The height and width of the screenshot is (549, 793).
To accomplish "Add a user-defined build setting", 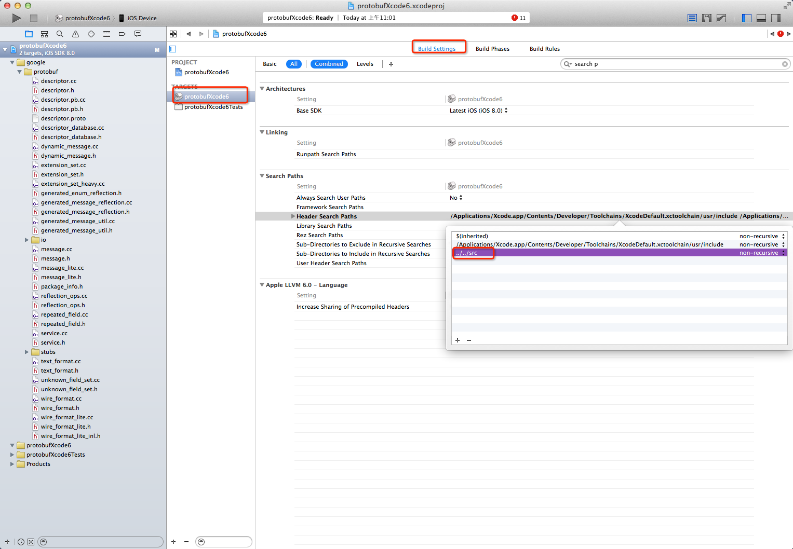I will pyautogui.click(x=391, y=64).
